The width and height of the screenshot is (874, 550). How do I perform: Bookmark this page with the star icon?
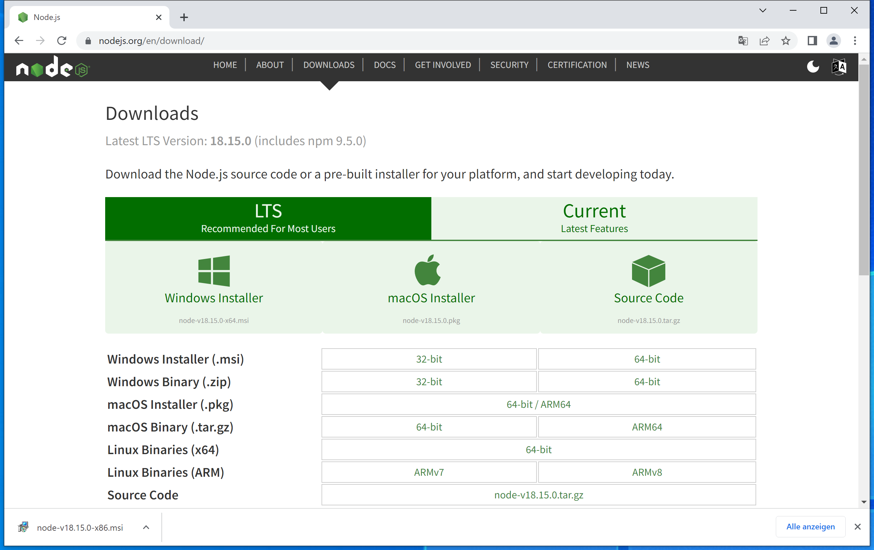tap(786, 41)
